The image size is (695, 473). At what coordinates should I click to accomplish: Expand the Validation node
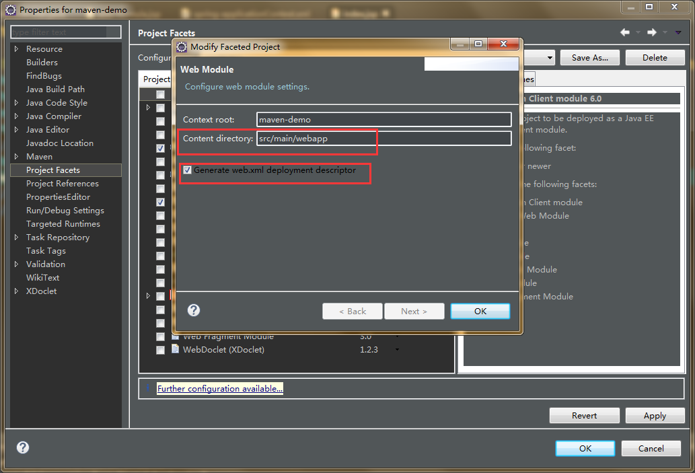(16, 264)
